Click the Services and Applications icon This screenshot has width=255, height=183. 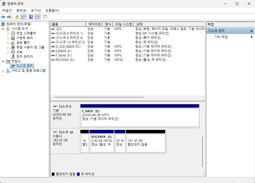[x=8, y=71]
